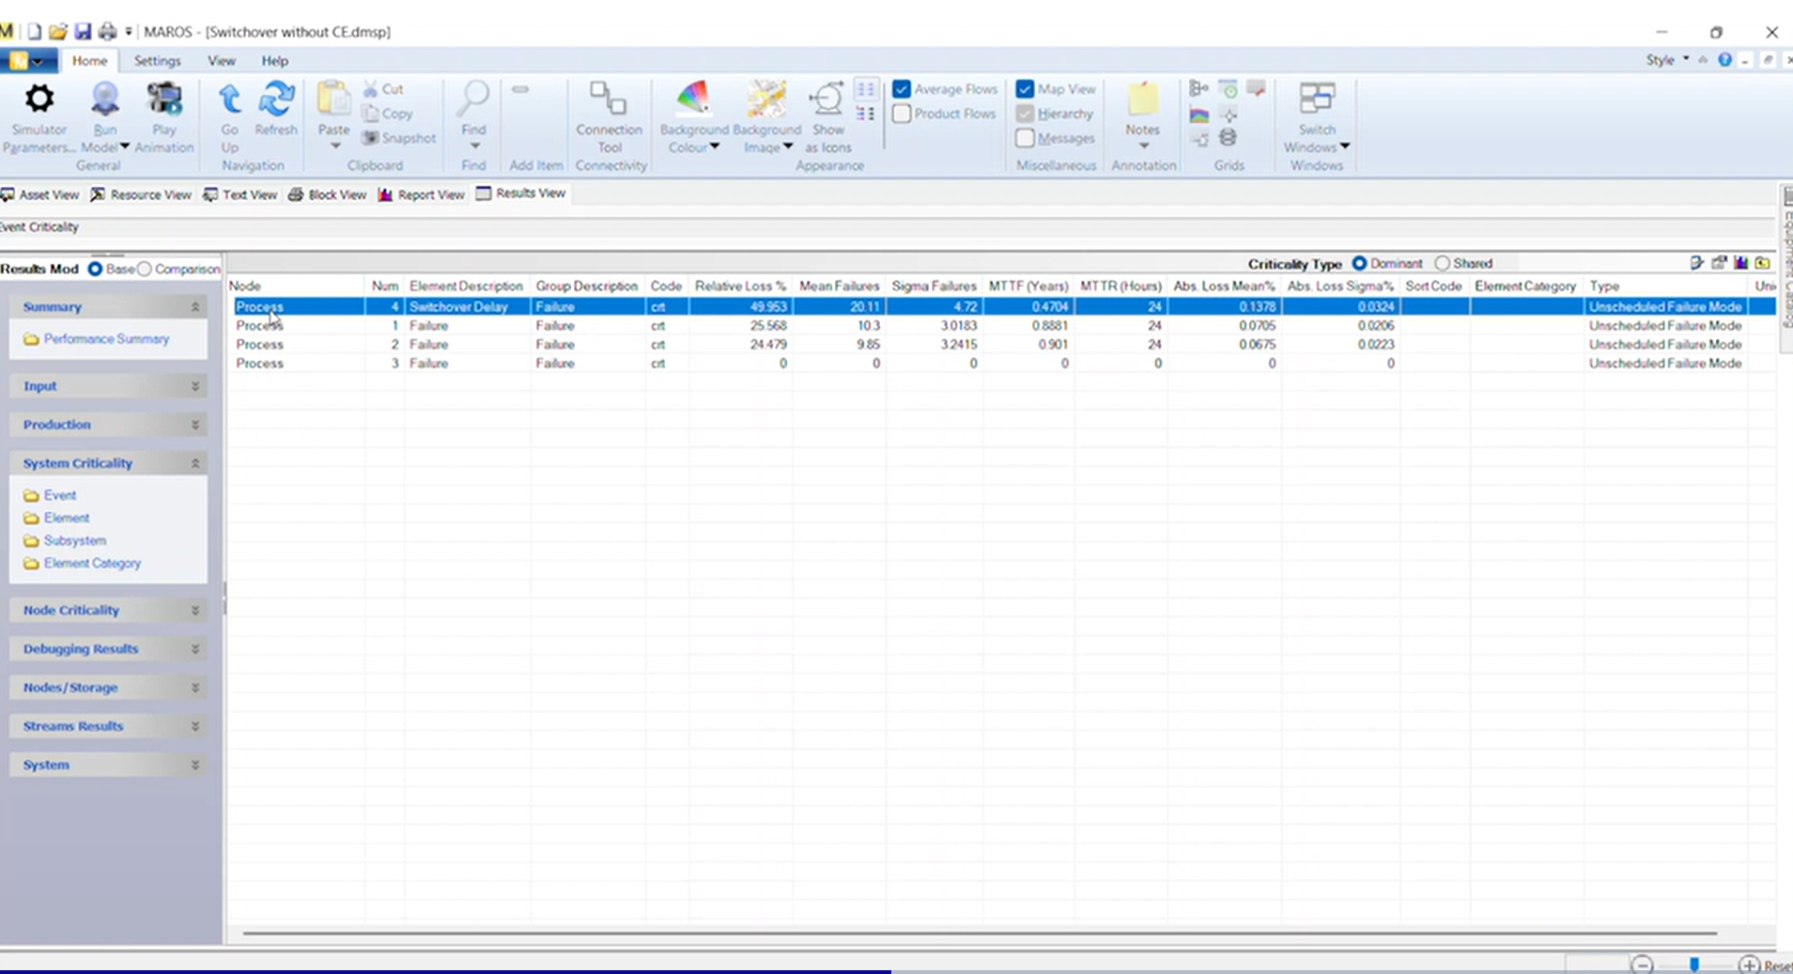Select the Comparison radio button
This screenshot has width=1793, height=974.
(145, 269)
